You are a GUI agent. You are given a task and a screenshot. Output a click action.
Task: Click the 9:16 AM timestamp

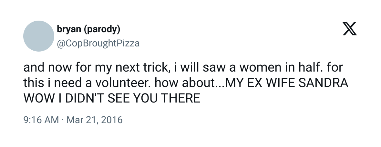tap(41, 120)
